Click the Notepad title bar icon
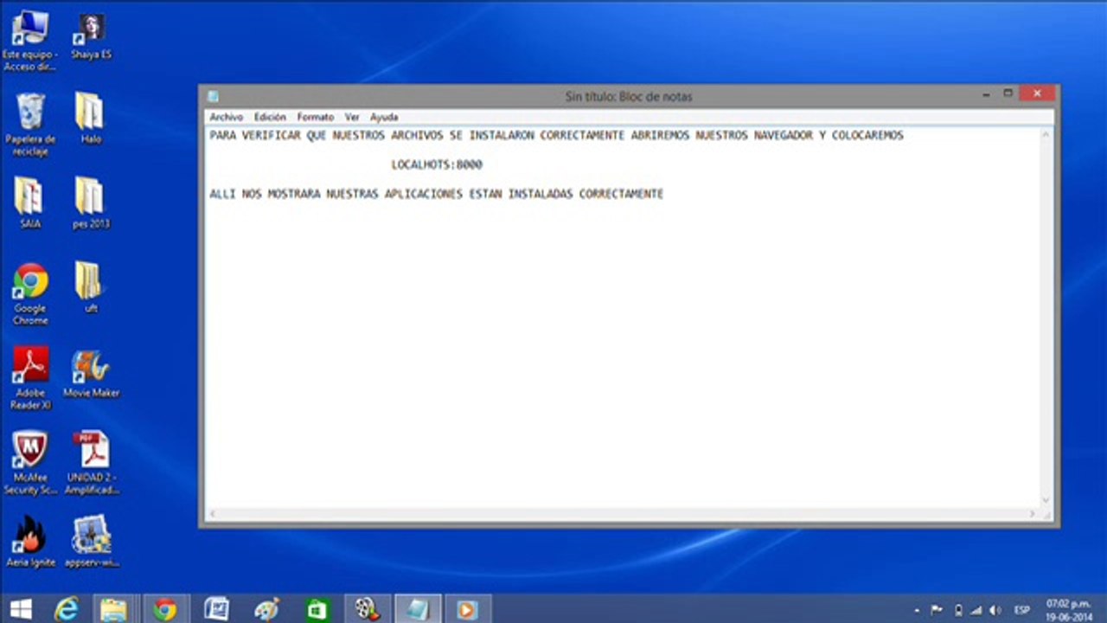The width and height of the screenshot is (1107, 623). coord(213,96)
